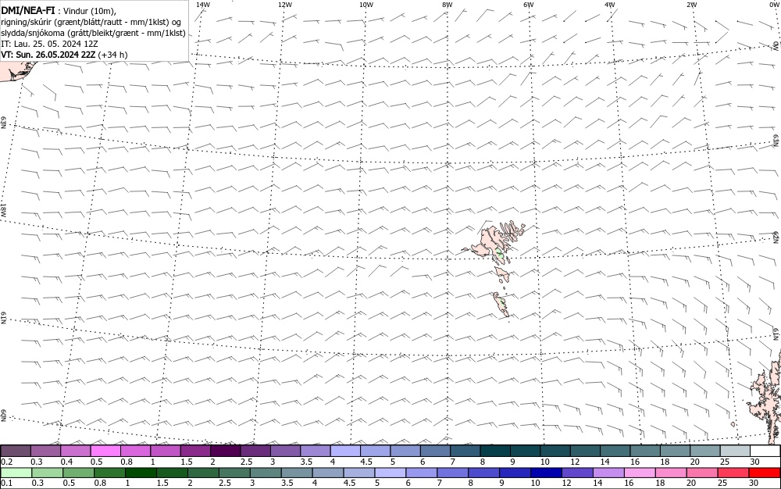
Task: Click the '6W' longitude label
Action: (529, 5)
